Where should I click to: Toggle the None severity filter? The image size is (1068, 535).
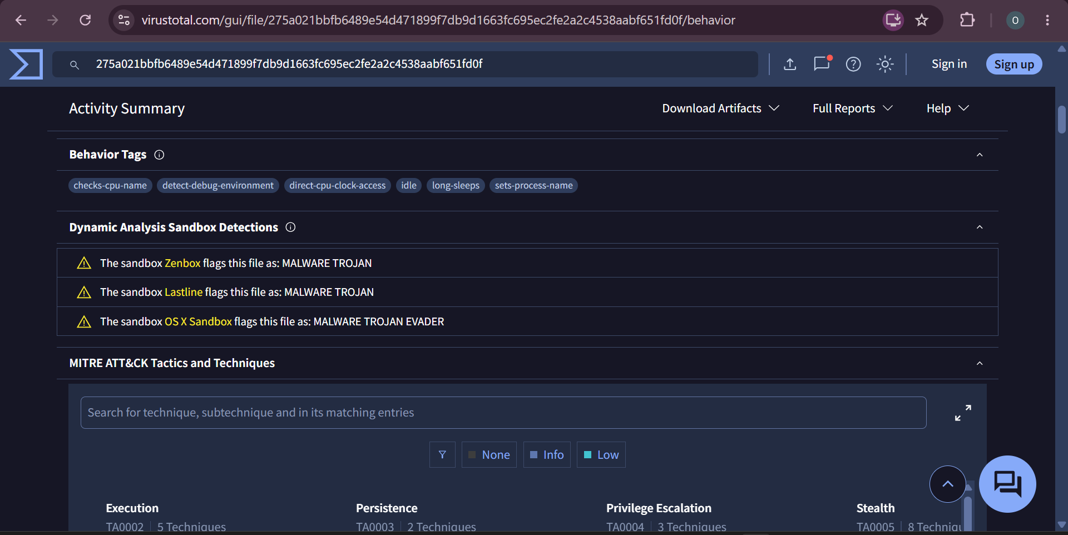pos(489,455)
